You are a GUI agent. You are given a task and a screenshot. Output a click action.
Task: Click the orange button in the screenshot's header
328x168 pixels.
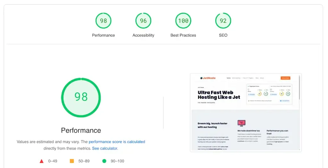click(285, 78)
